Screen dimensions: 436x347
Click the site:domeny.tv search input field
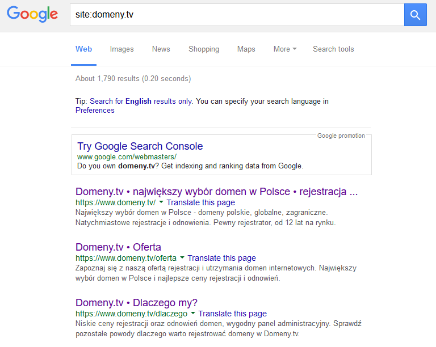pyautogui.click(x=236, y=15)
